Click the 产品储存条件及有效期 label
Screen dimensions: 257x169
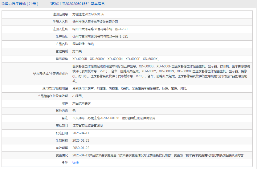(x=53, y=96)
